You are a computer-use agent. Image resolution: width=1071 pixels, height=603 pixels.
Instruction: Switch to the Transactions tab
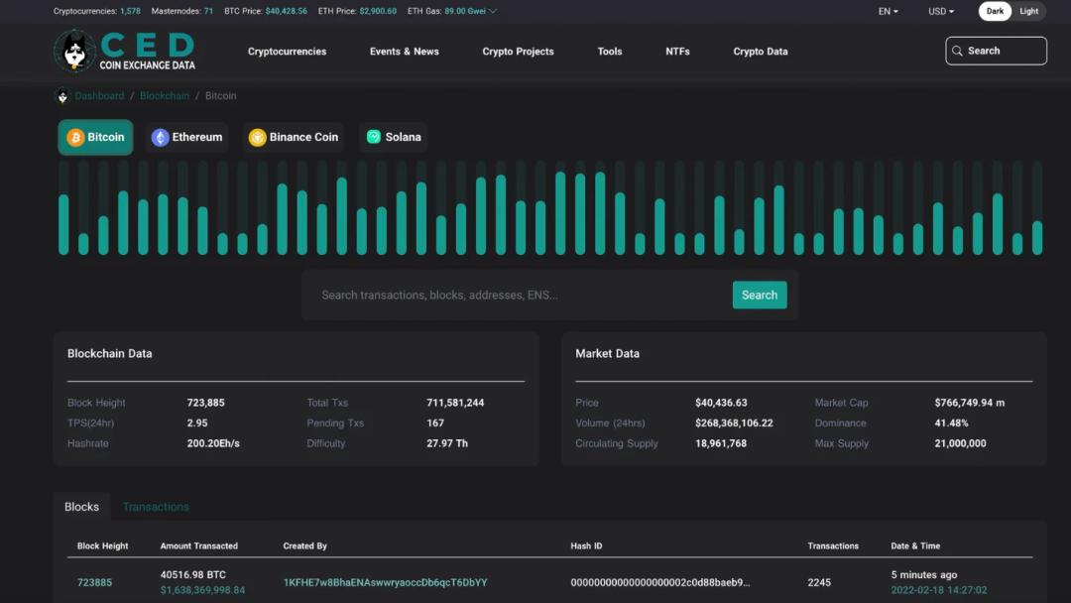click(156, 507)
